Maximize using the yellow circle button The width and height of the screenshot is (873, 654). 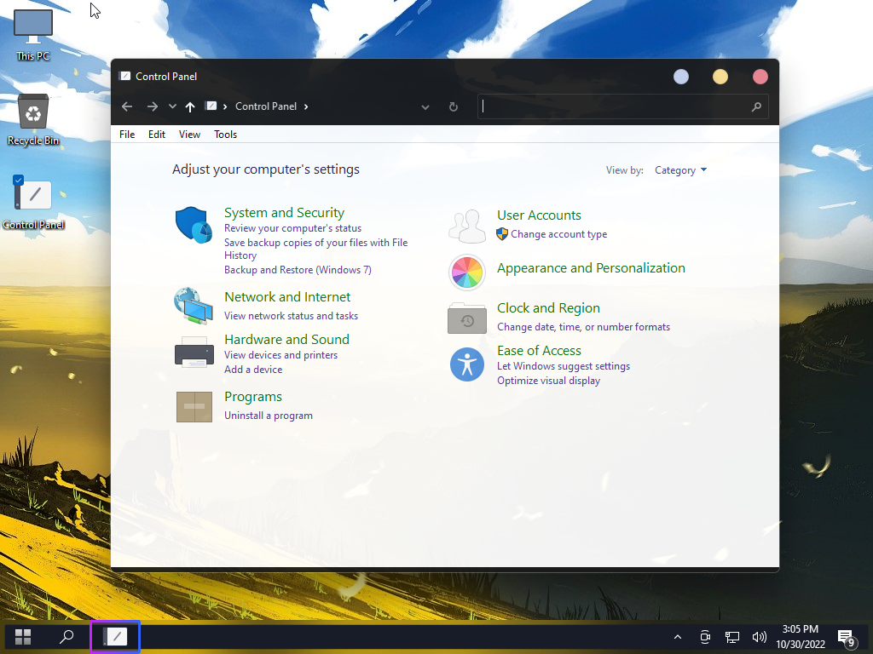pyautogui.click(x=720, y=77)
